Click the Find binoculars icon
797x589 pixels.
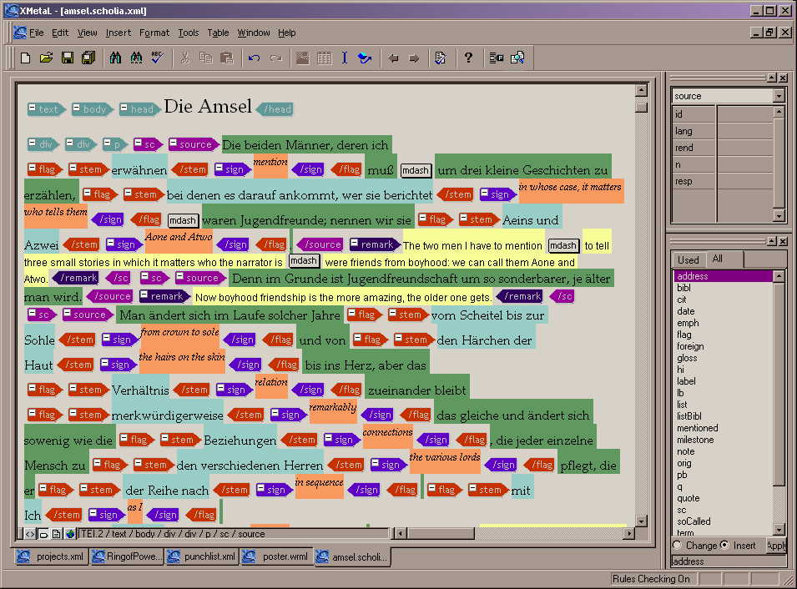(x=115, y=58)
